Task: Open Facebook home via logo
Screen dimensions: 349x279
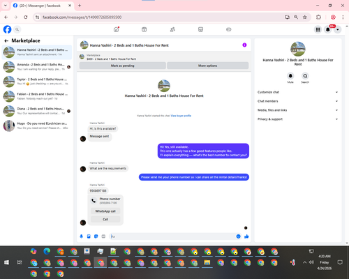Action: (7, 29)
